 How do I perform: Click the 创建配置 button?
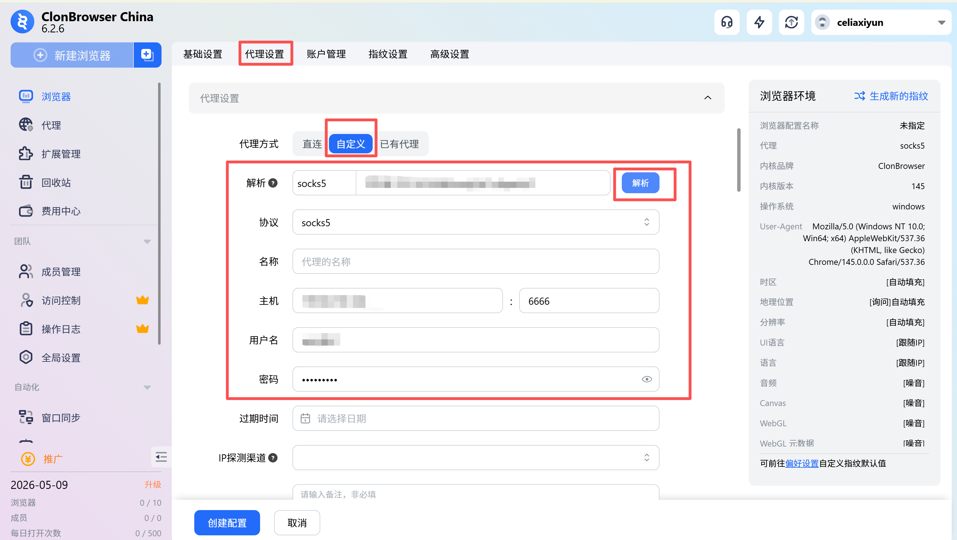[x=227, y=523]
